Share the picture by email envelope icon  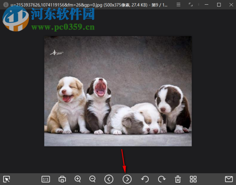[x=229, y=179]
